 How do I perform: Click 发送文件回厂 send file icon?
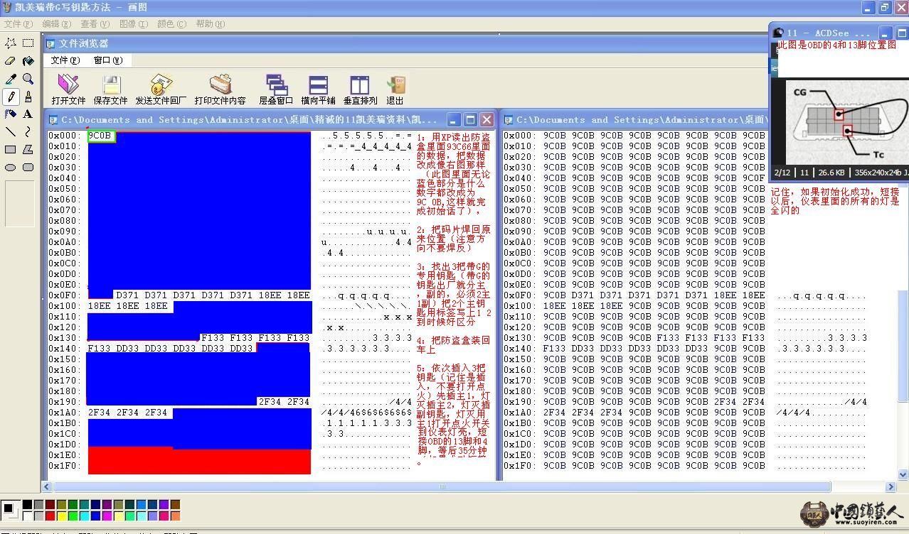coord(161,89)
